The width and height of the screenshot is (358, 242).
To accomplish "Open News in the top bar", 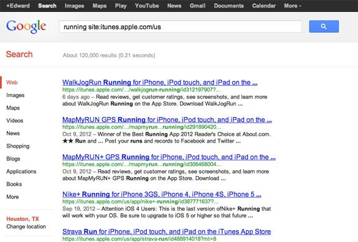I will [x=174, y=6].
